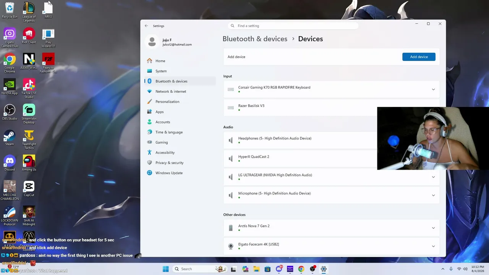
Task: Select the Fears to Fathom desktop icon
Action: click(48, 63)
